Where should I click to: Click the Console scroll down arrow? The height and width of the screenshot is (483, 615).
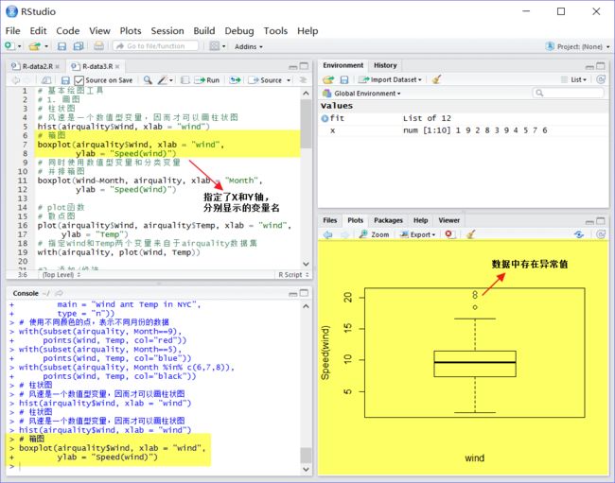[x=306, y=469]
